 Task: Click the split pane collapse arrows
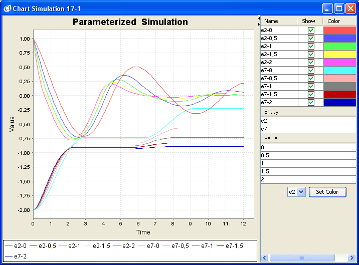[x=259, y=21]
